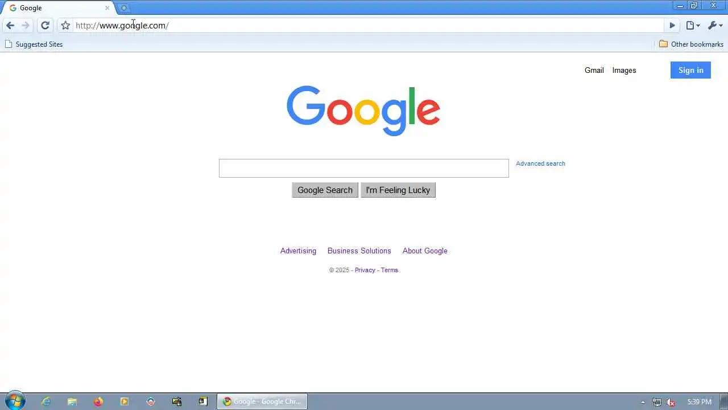Bookmark this page with the star icon

(x=65, y=26)
